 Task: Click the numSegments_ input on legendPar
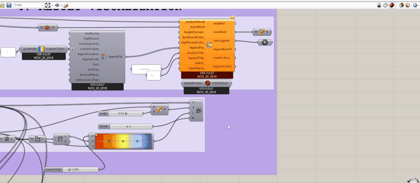click(x=89, y=44)
